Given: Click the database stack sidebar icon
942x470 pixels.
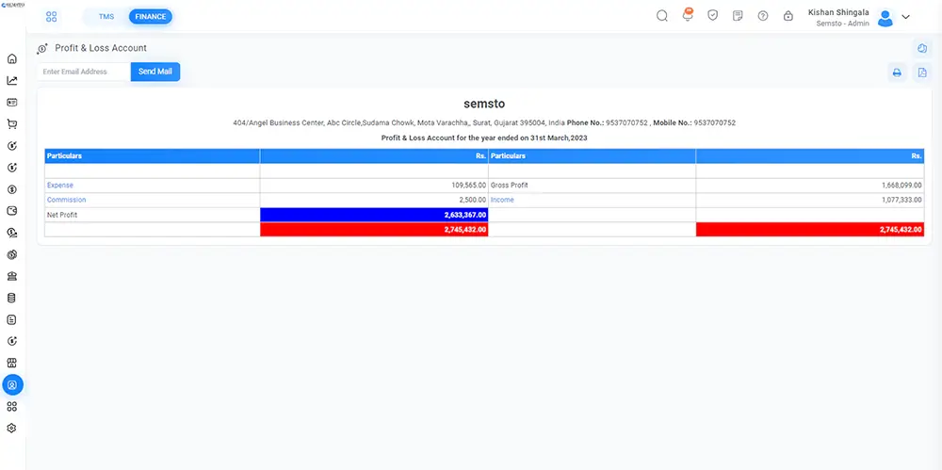Looking at the screenshot, I should click(x=12, y=299).
